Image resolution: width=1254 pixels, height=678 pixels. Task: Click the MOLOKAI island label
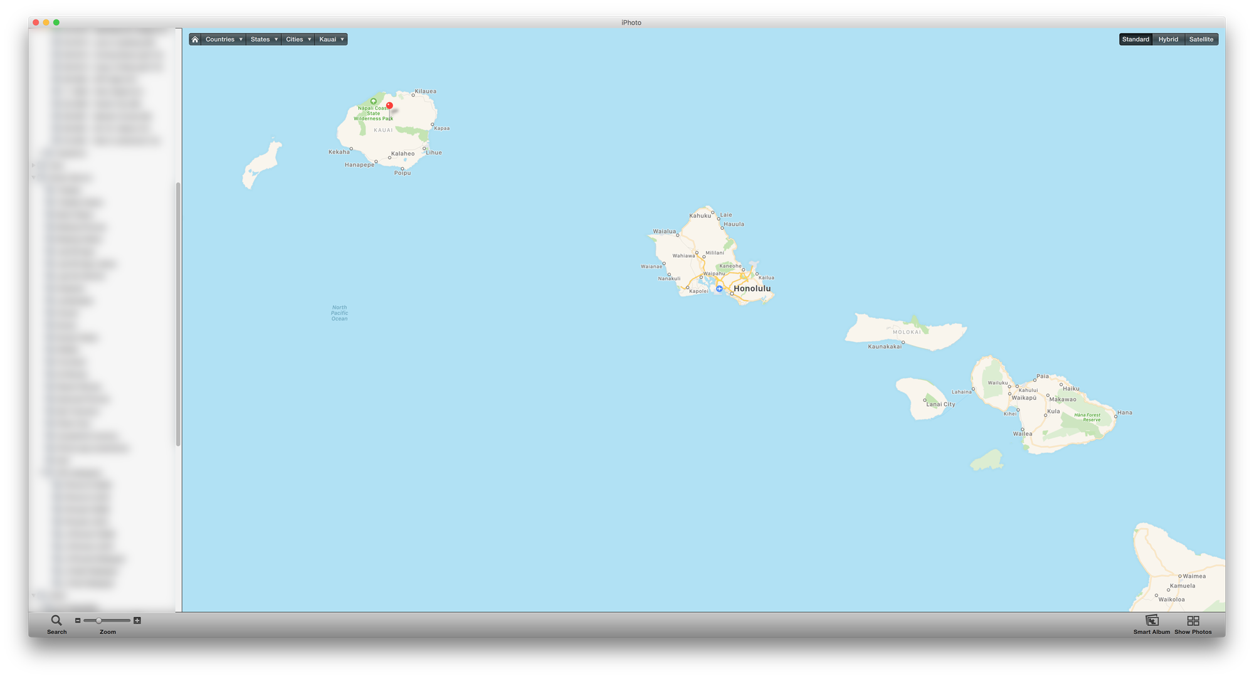pyautogui.click(x=907, y=332)
